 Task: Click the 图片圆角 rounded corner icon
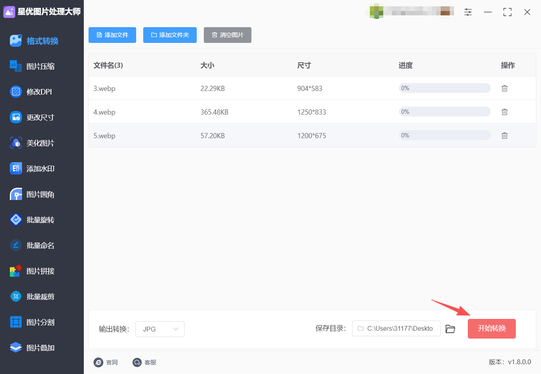[16, 194]
